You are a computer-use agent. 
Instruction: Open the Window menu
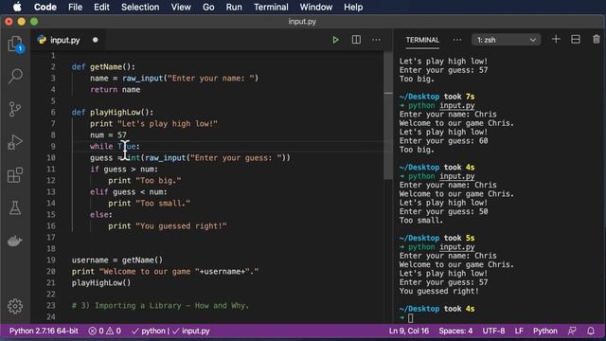315,7
